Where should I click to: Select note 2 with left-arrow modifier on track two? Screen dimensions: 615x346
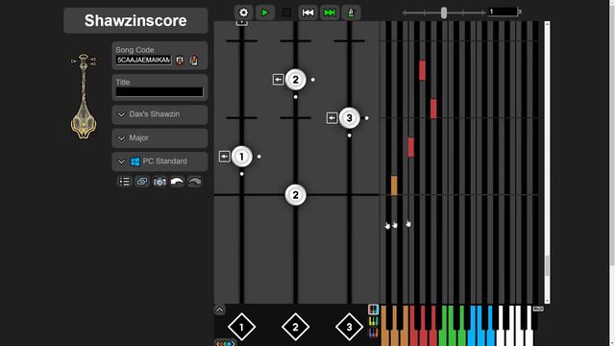[295, 80]
